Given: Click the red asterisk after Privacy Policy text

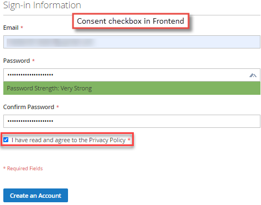Looking at the screenshot, I should coord(129,139).
